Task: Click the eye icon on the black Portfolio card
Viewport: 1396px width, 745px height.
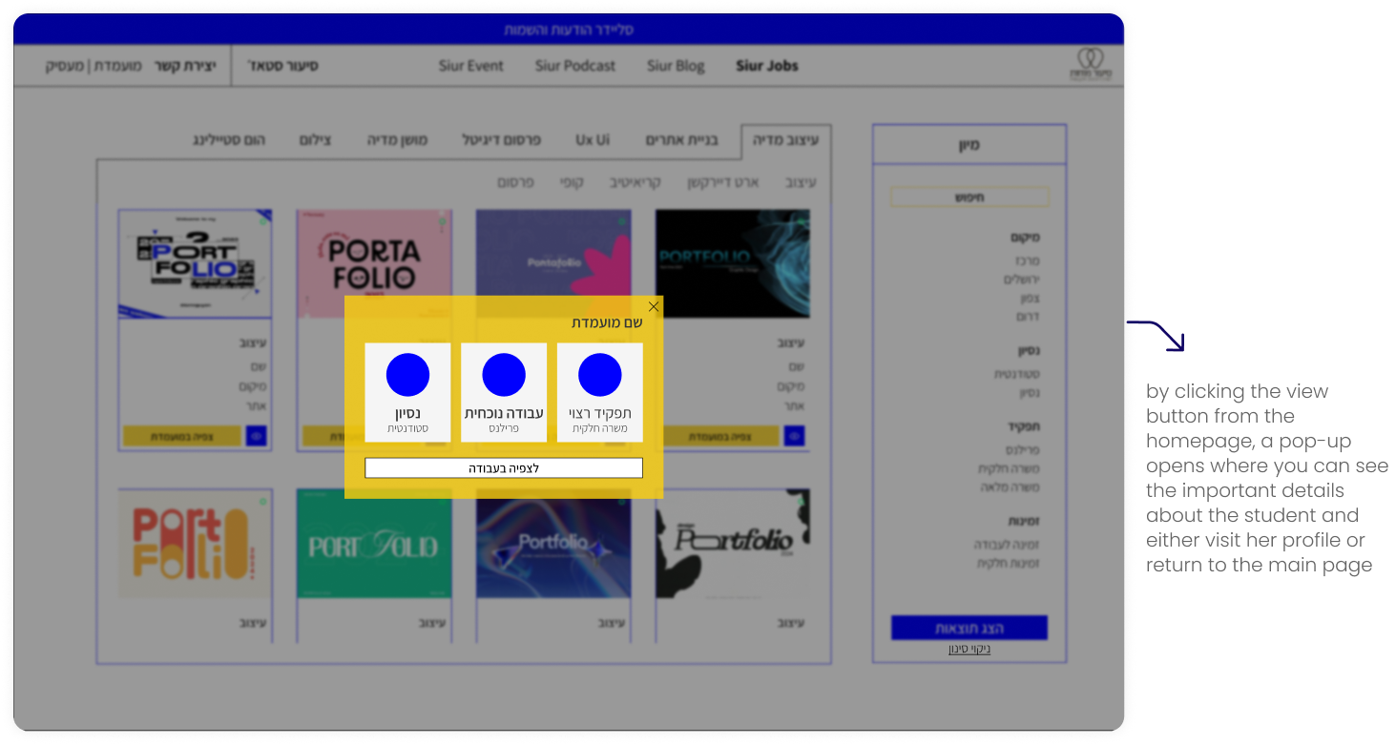Action: 794,436
